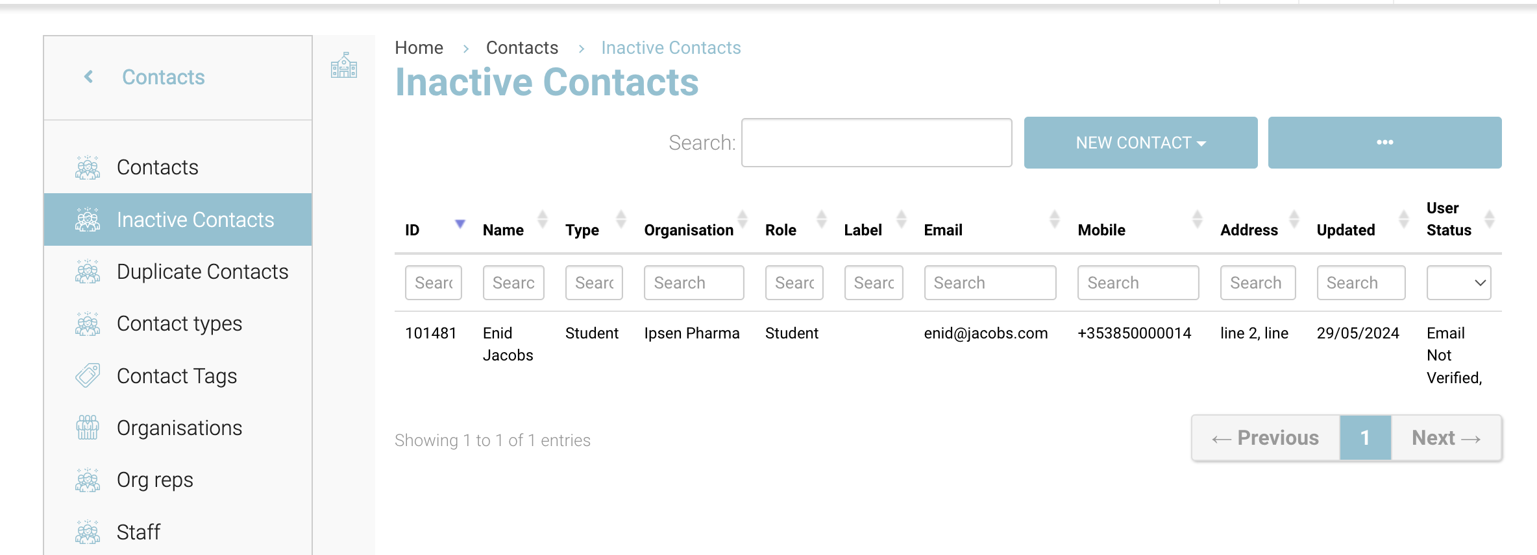
Task: Click the Contact Tags tag icon
Action: tap(88, 375)
